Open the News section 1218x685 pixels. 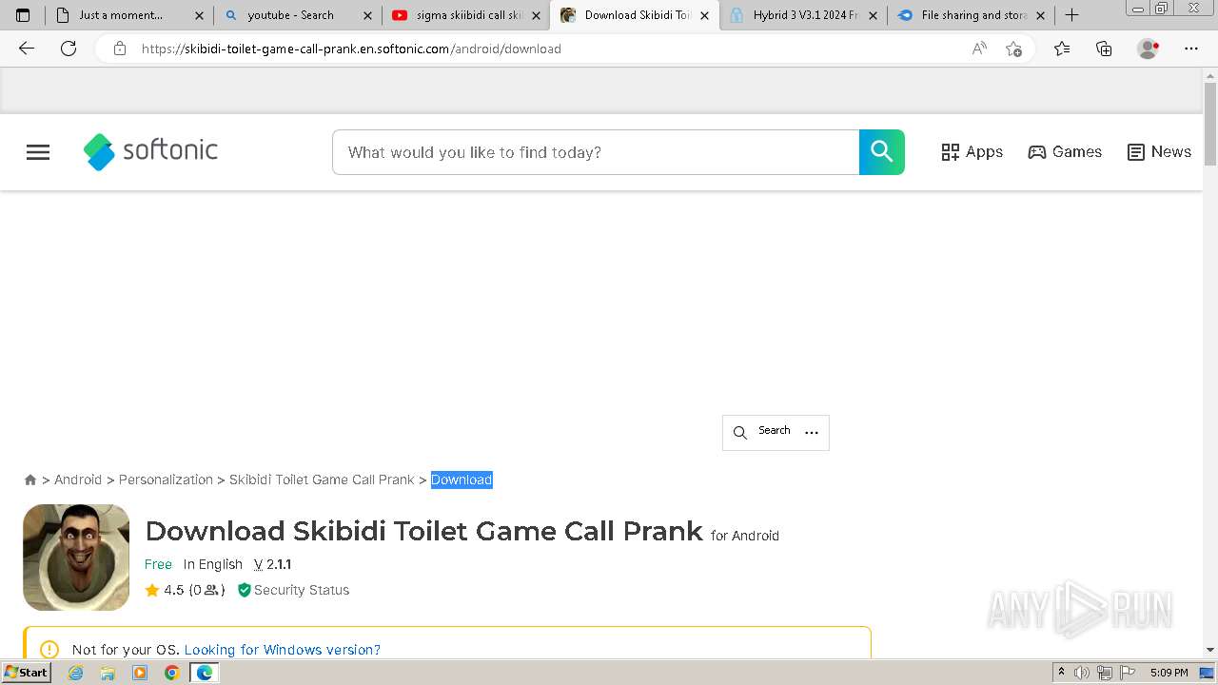tap(1159, 152)
